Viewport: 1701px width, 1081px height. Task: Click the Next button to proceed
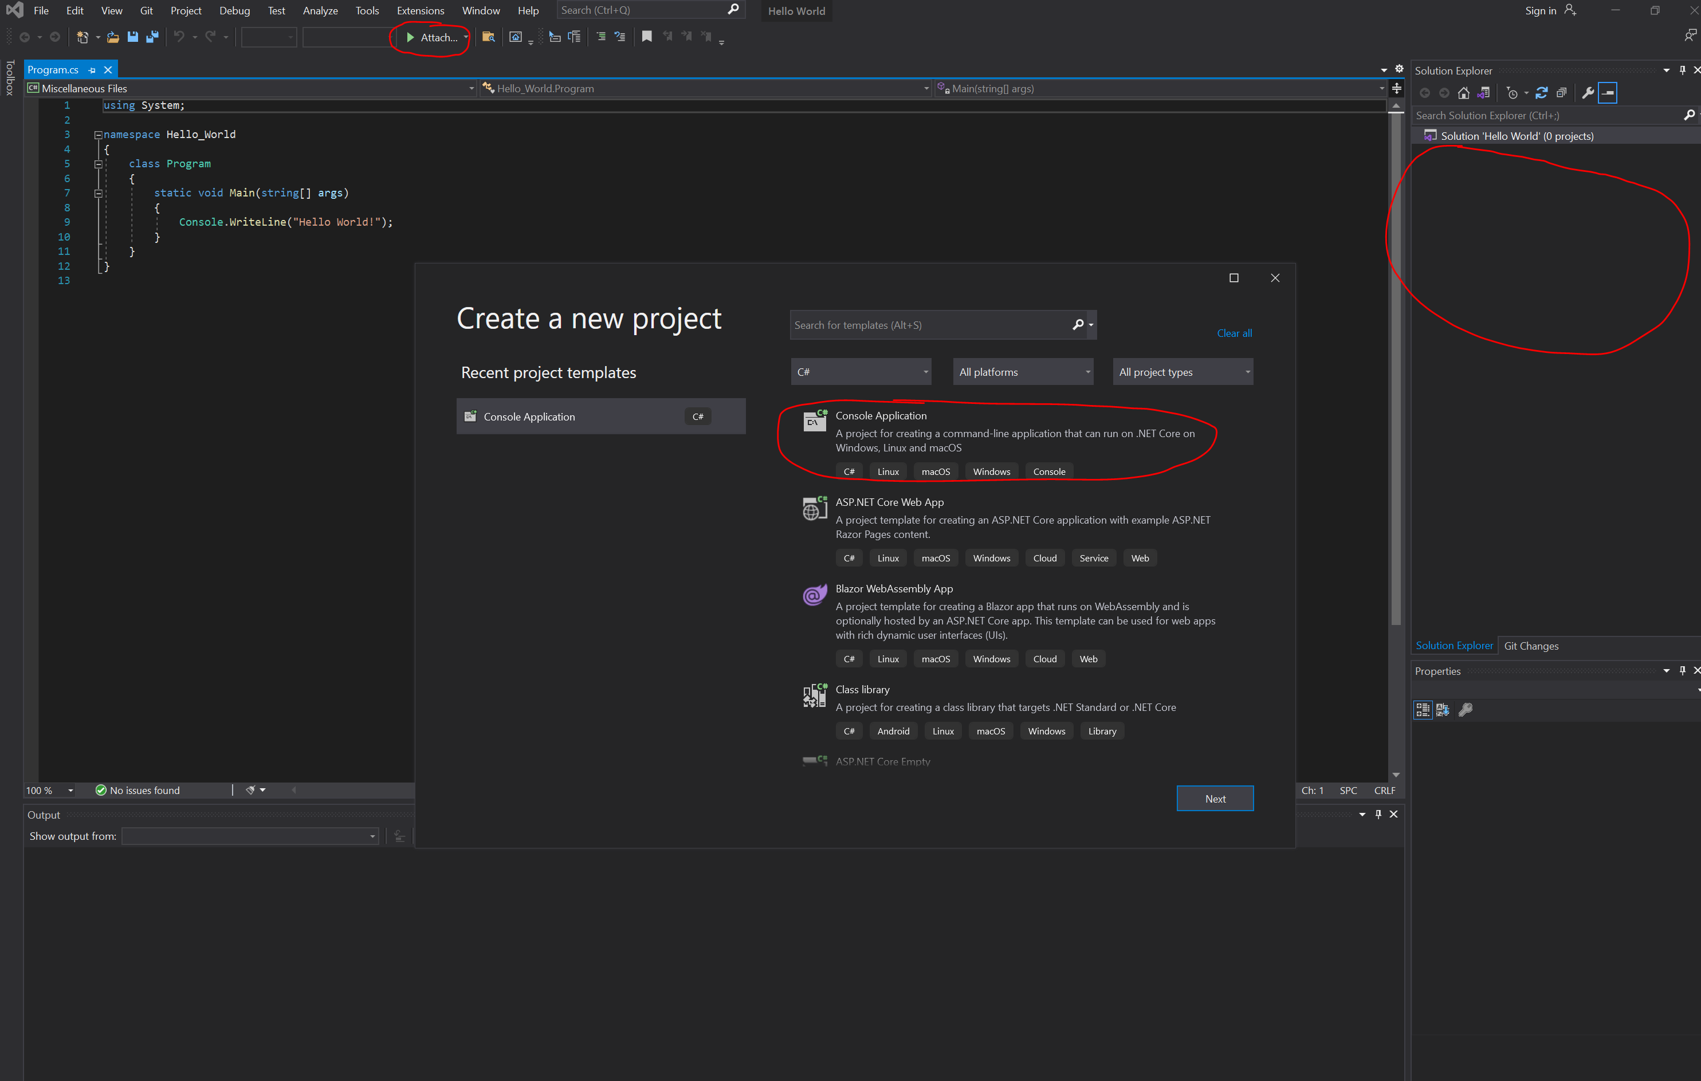point(1215,799)
